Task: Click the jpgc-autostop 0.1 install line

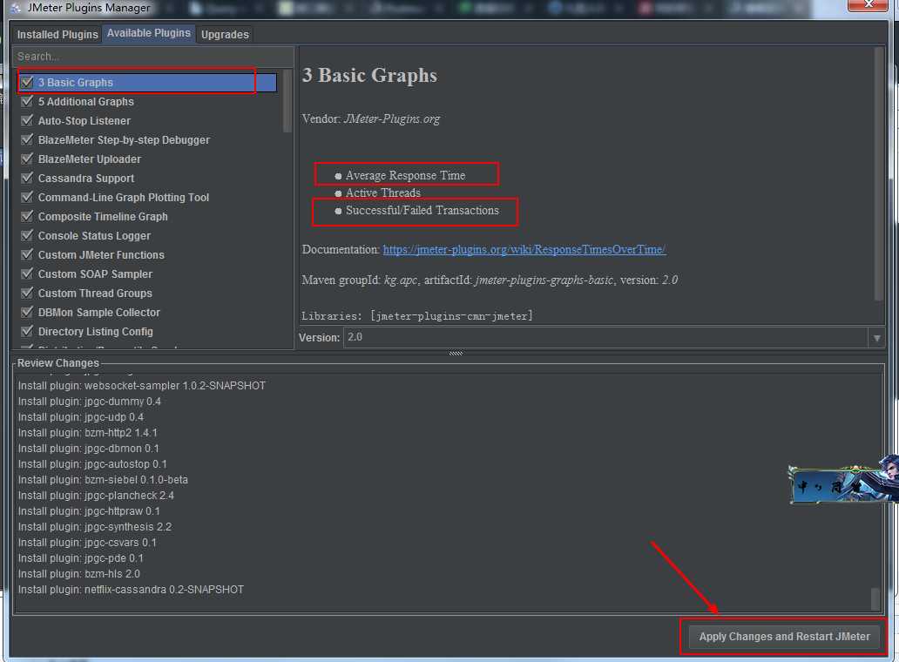Action: pyautogui.click(x=92, y=463)
